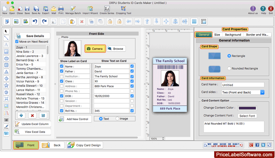Select the Image radio button

(117, 119)
